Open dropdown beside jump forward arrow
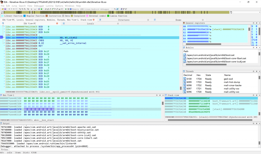This screenshot has height=154, width=261. (x=16, y=9)
